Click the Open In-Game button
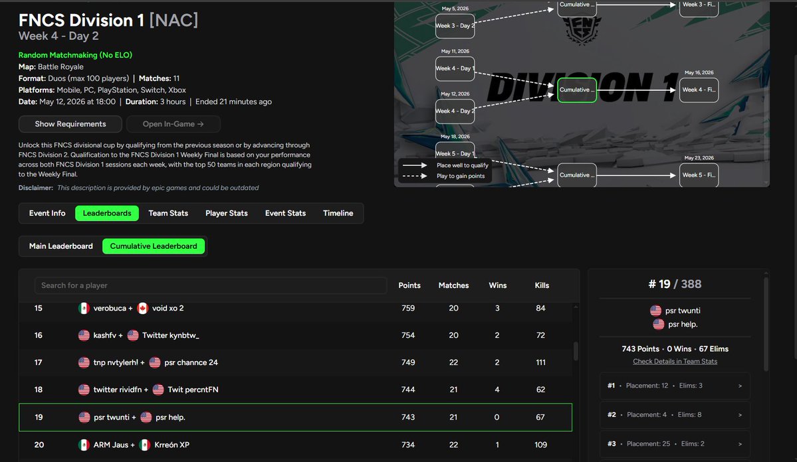 [173, 124]
